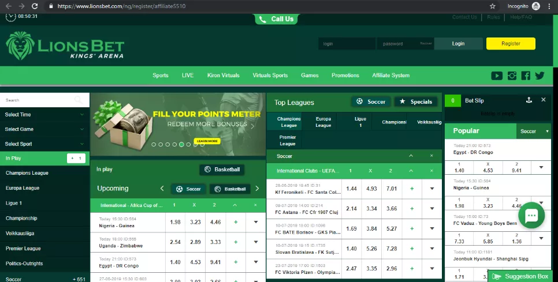Screen dimensions: 558x282
Task: Open the LionsBet YouTube channel icon
Action: pos(496,76)
